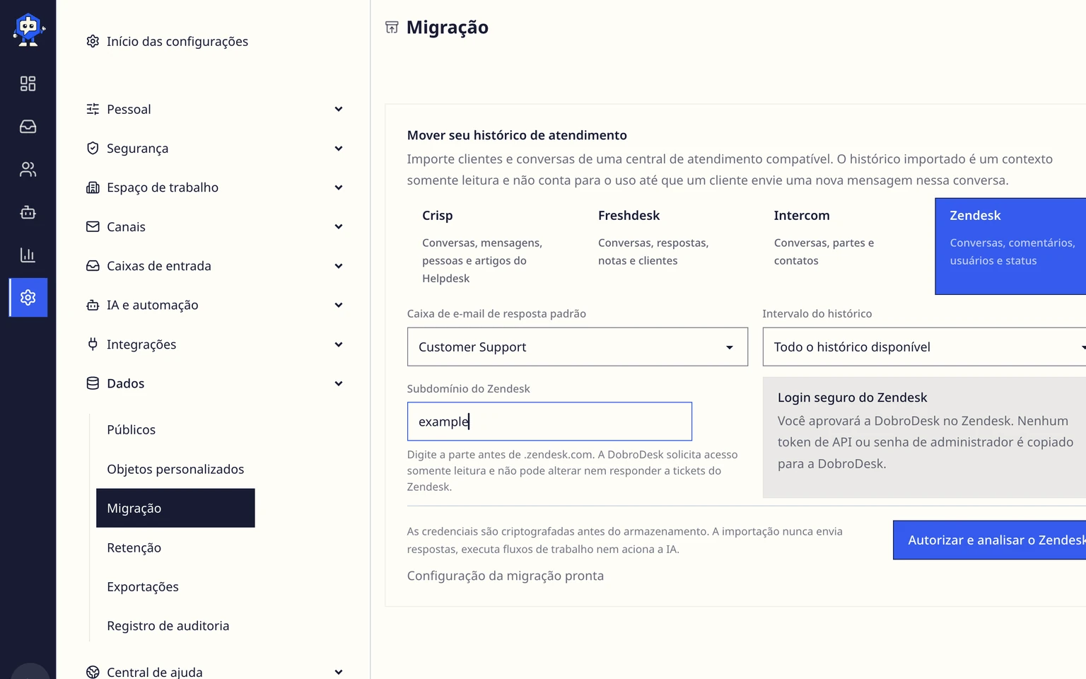The width and height of the screenshot is (1086, 679).
Task: Open the contacts people icon
Action: (28, 169)
